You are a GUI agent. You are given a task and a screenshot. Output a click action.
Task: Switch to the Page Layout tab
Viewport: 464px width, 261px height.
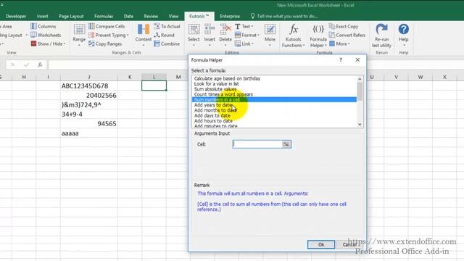(71, 16)
